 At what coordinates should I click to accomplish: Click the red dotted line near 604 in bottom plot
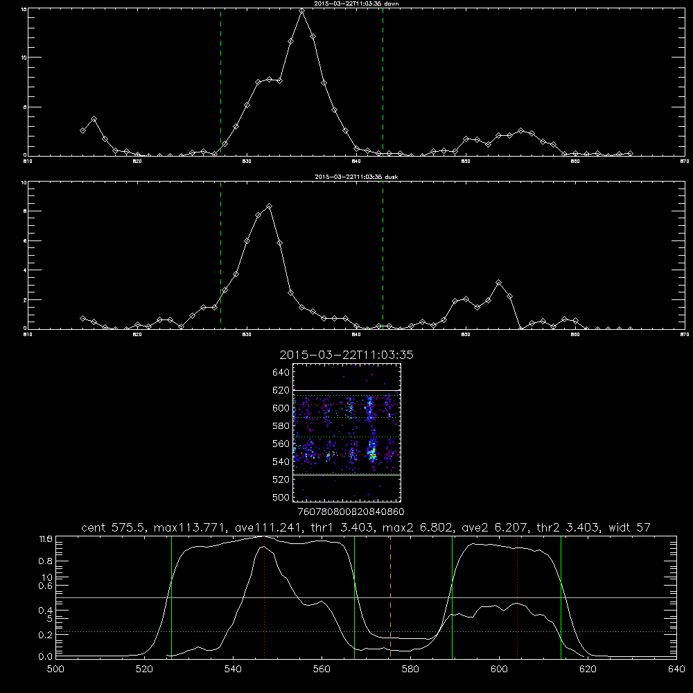coord(517,597)
